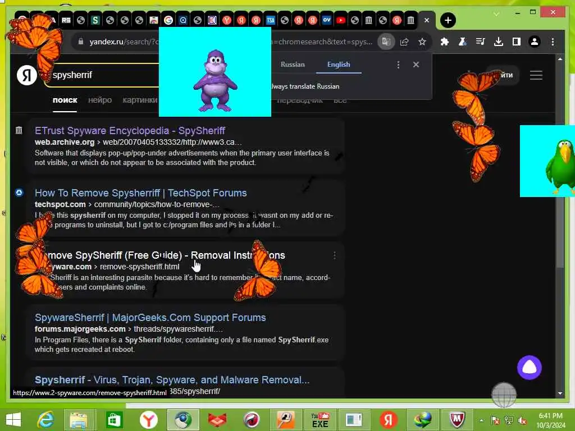This screenshot has height=431, width=575.
Task: Open Yandex Browser Y icon in taskbar
Action: [148, 420]
